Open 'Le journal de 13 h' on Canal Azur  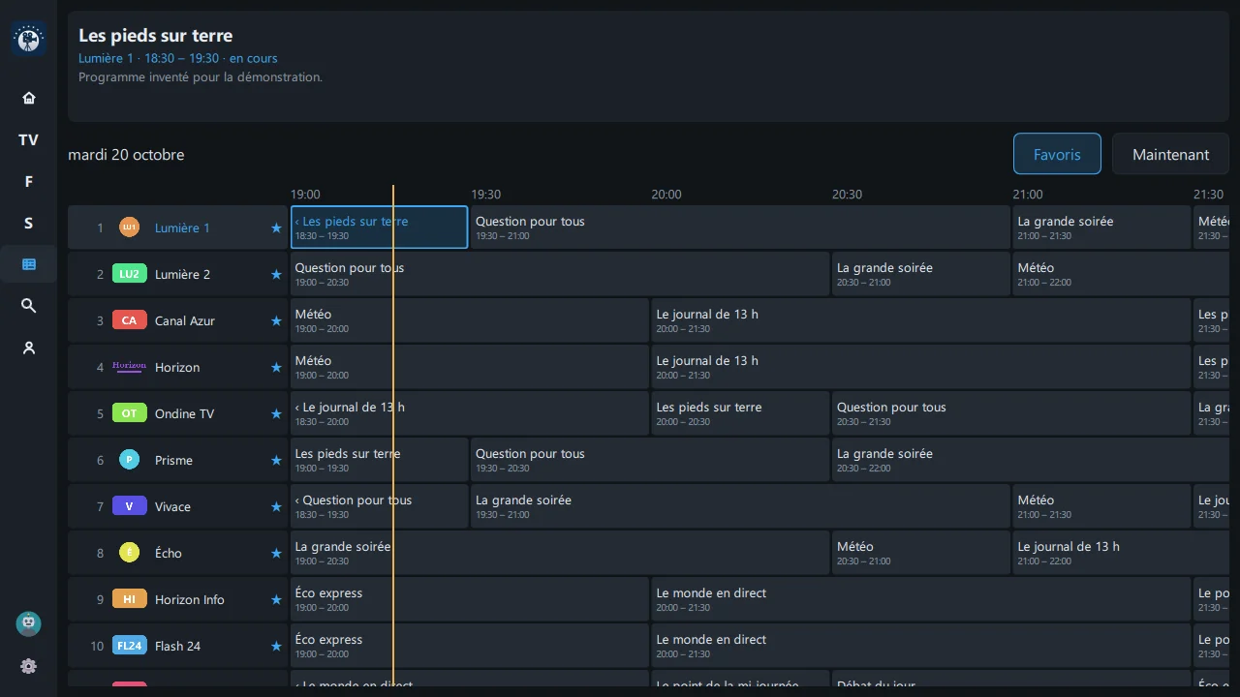tap(921, 320)
